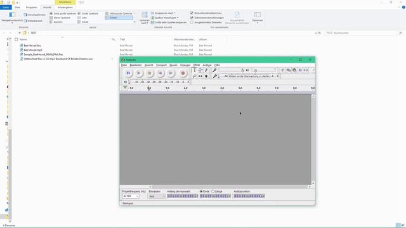Open Erzeugen menu in Audacity
The height and width of the screenshot is (228, 406).
185,65
